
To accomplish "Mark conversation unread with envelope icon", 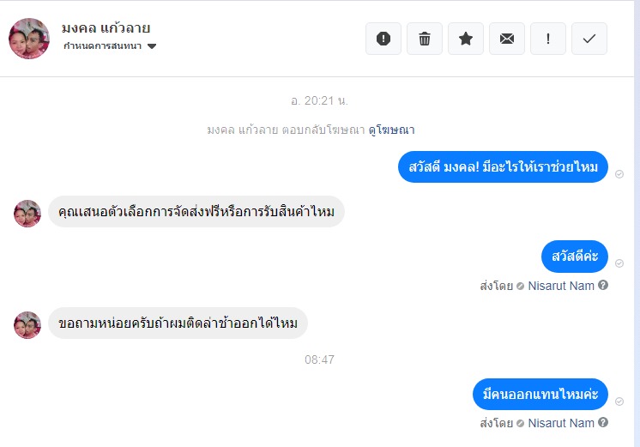I will (x=507, y=39).
